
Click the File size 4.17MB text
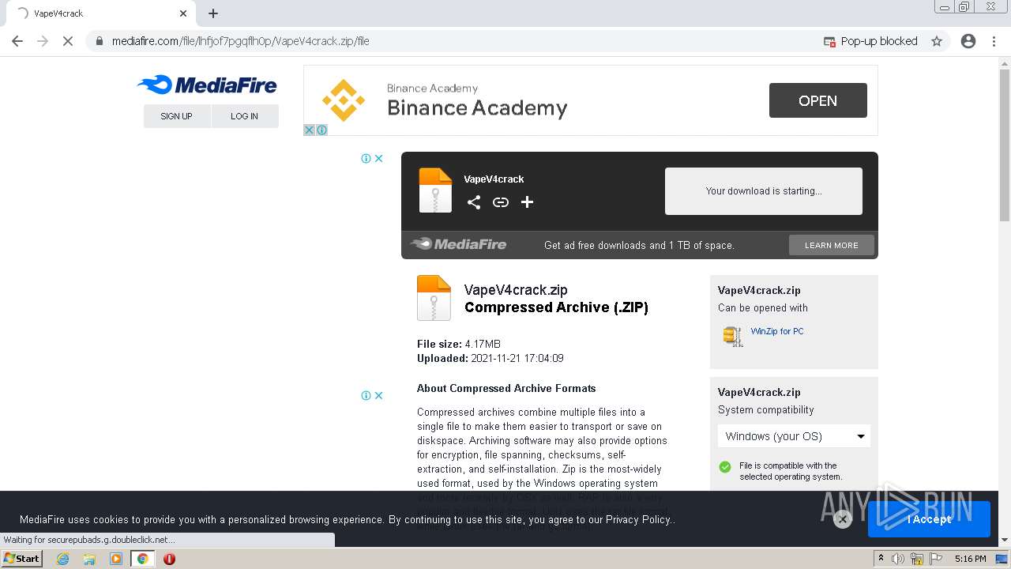459,344
